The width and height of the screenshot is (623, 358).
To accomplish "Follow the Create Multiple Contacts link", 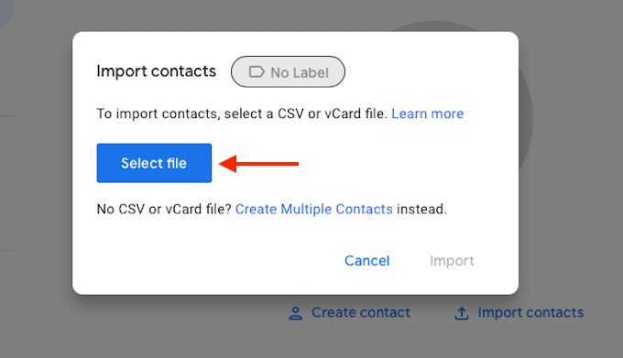I will (x=314, y=209).
